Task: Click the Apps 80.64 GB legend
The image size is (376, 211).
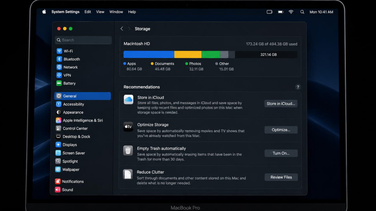Action: pos(133,66)
